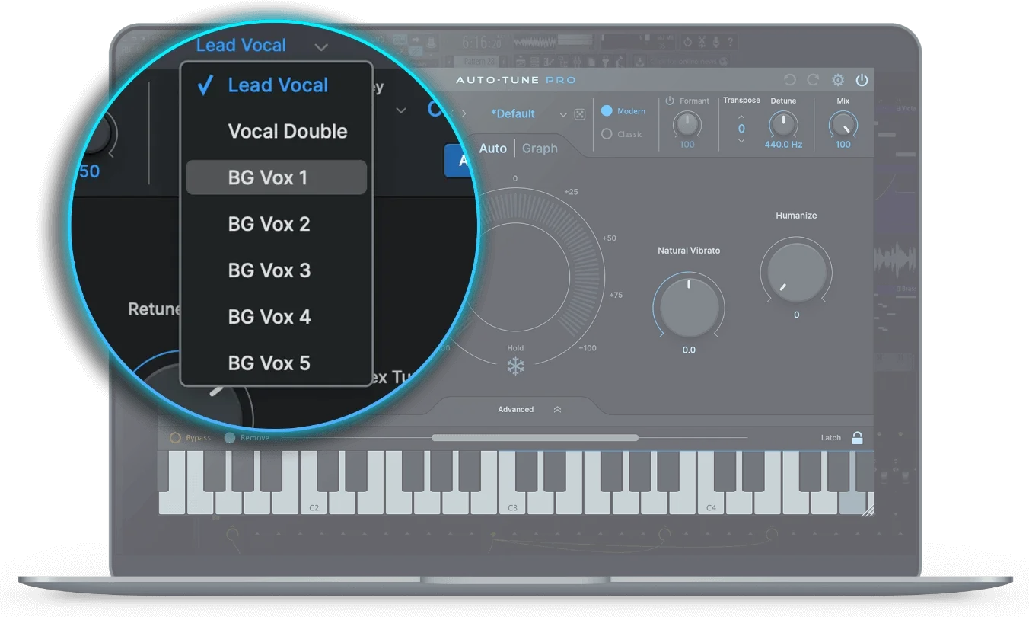Click the keyboard range scrollbar
The width and height of the screenshot is (1029, 617).
[x=534, y=438]
